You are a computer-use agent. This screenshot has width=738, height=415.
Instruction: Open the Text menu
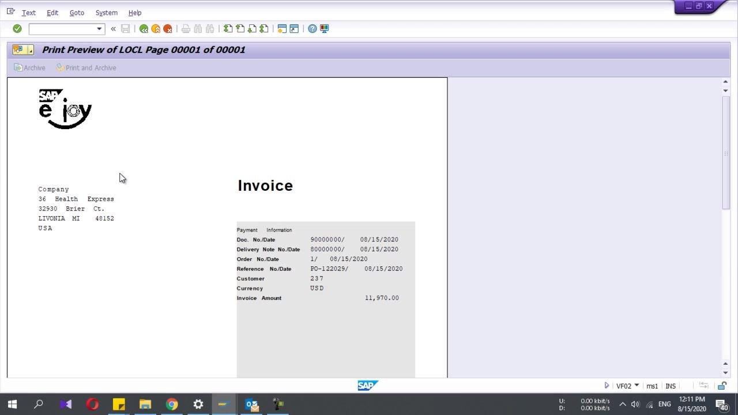29,13
